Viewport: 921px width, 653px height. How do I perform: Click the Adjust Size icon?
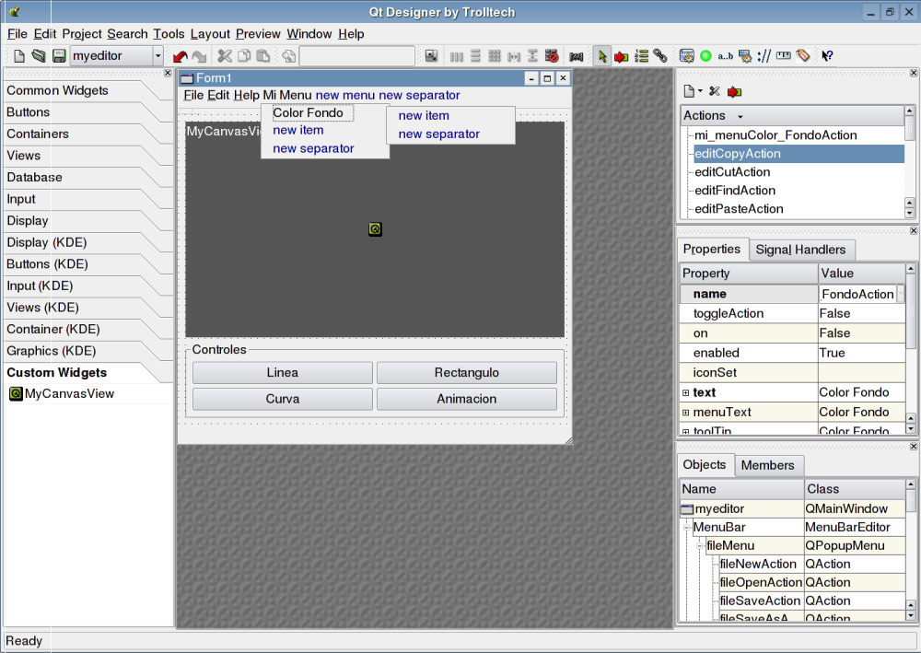pyautogui.click(x=432, y=56)
